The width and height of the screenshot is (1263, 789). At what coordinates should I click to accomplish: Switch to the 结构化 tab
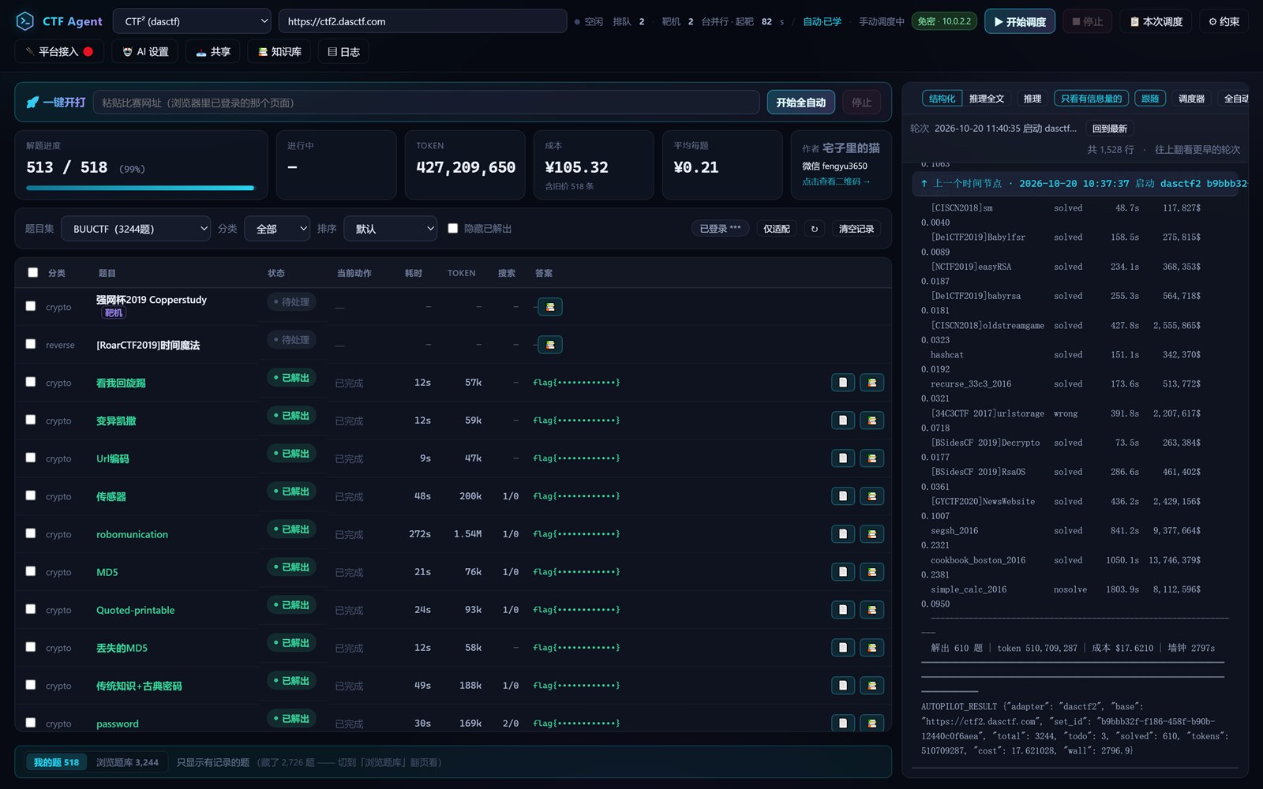click(942, 99)
